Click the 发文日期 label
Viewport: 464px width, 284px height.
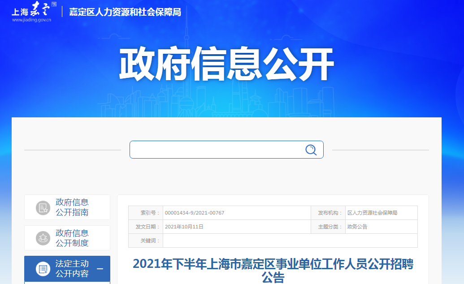click(x=147, y=227)
